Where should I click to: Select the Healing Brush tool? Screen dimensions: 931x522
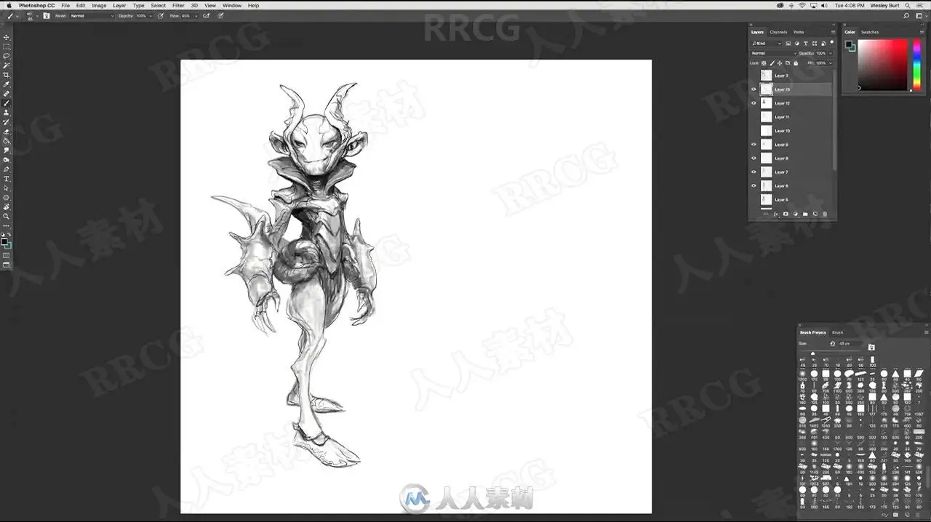pyautogui.click(x=7, y=94)
